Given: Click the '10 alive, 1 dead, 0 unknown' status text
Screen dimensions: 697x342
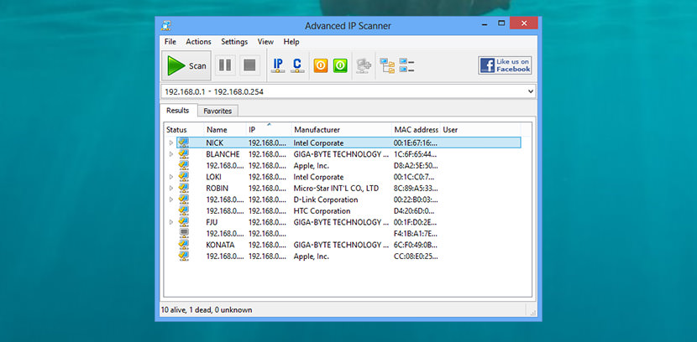Looking at the screenshot, I should click(x=207, y=310).
